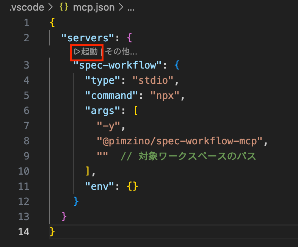Click the "npx" value string
The image size is (298, 247).
pyautogui.click(x=165, y=95)
